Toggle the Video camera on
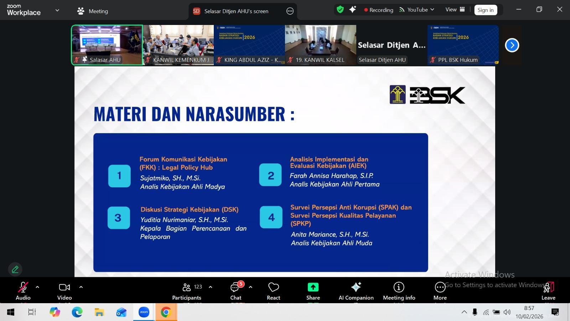Image resolution: width=570 pixels, height=321 pixels. [64, 287]
